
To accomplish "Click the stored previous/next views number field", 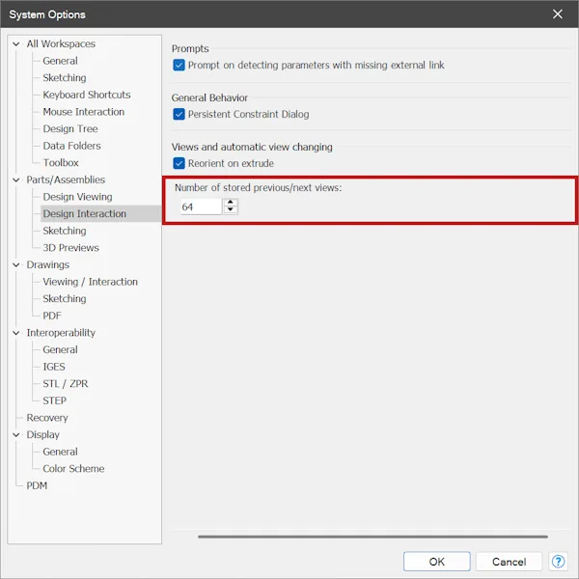I will pos(201,207).
